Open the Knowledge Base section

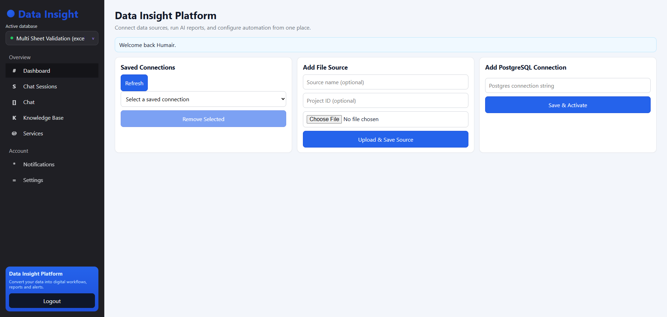pos(52,118)
